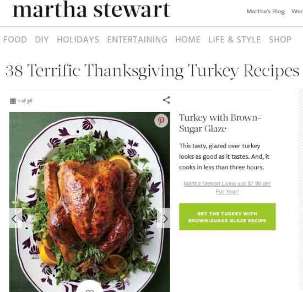303x292 pixels.
Task: Click the Turkey with Brown-Sugar Glaze title
Action: 220,123
